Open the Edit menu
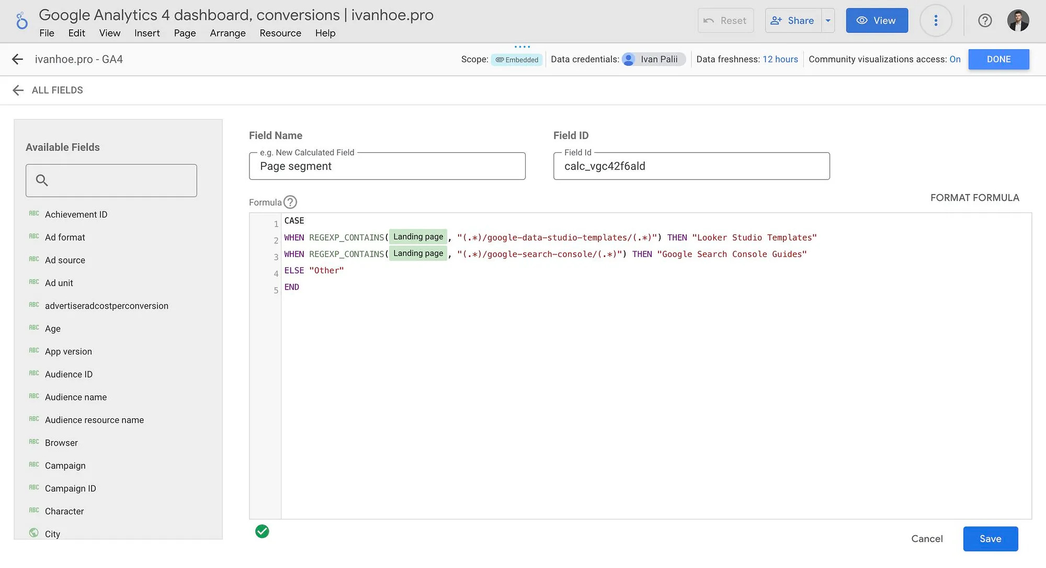Screen dimensions: 1046x568 tap(76, 33)
